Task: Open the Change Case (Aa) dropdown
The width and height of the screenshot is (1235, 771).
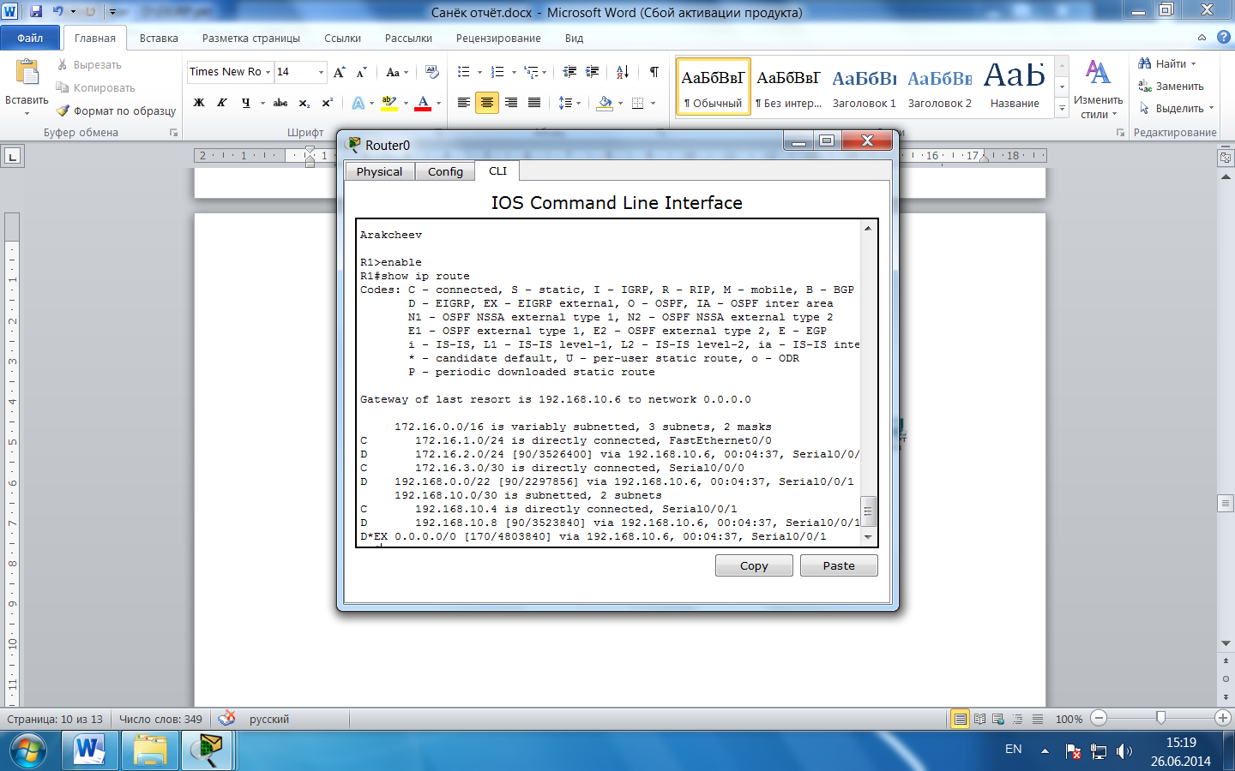Action: 397,72
